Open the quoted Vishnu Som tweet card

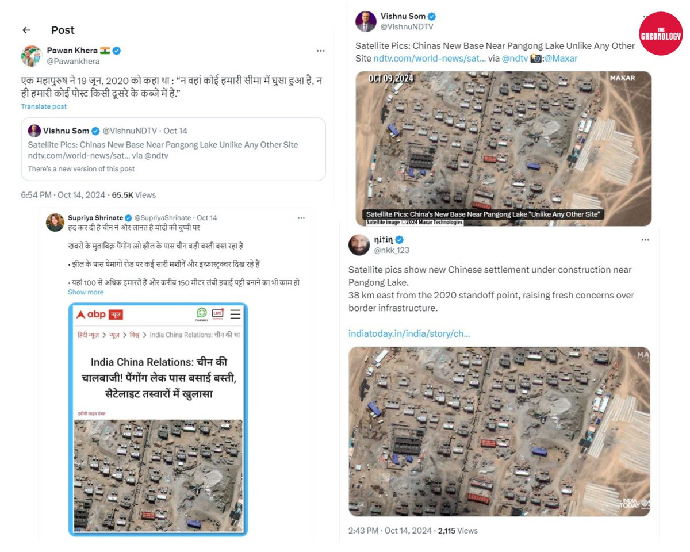[173, 149]
